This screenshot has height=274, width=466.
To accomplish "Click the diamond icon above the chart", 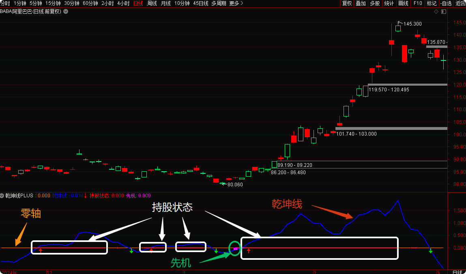I will point(436,12).
